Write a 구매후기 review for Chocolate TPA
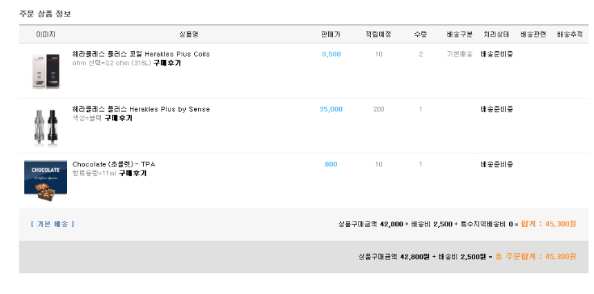 pos(133,173)
